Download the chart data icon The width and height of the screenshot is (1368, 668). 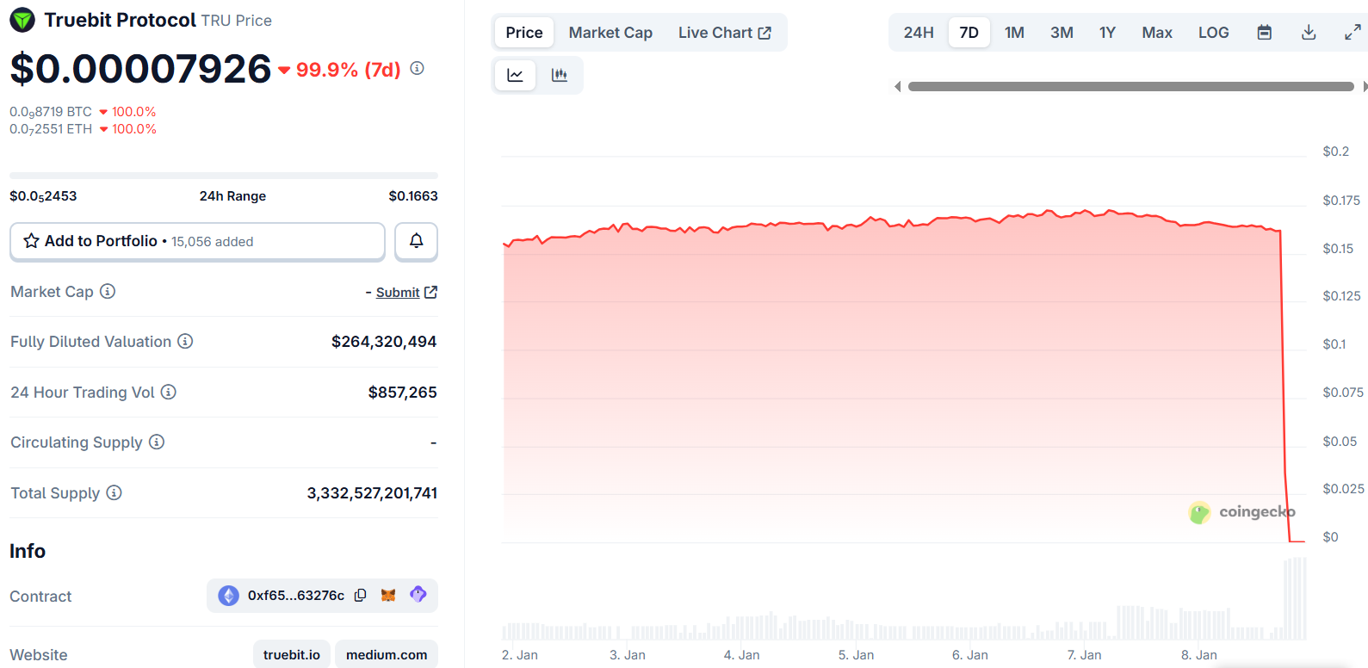pyautogui.click(x=1309, y=33)
